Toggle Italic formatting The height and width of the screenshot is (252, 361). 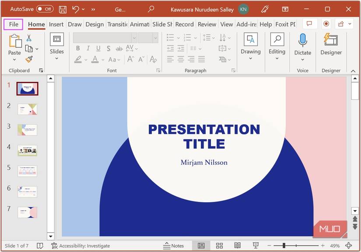tap(88, 48)
